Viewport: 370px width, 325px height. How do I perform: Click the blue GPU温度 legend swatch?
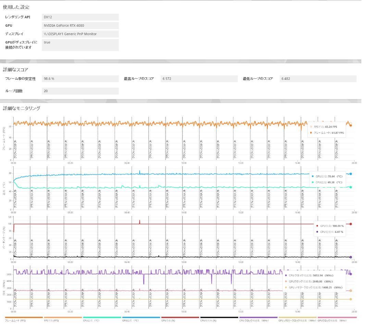coord(141,317)
